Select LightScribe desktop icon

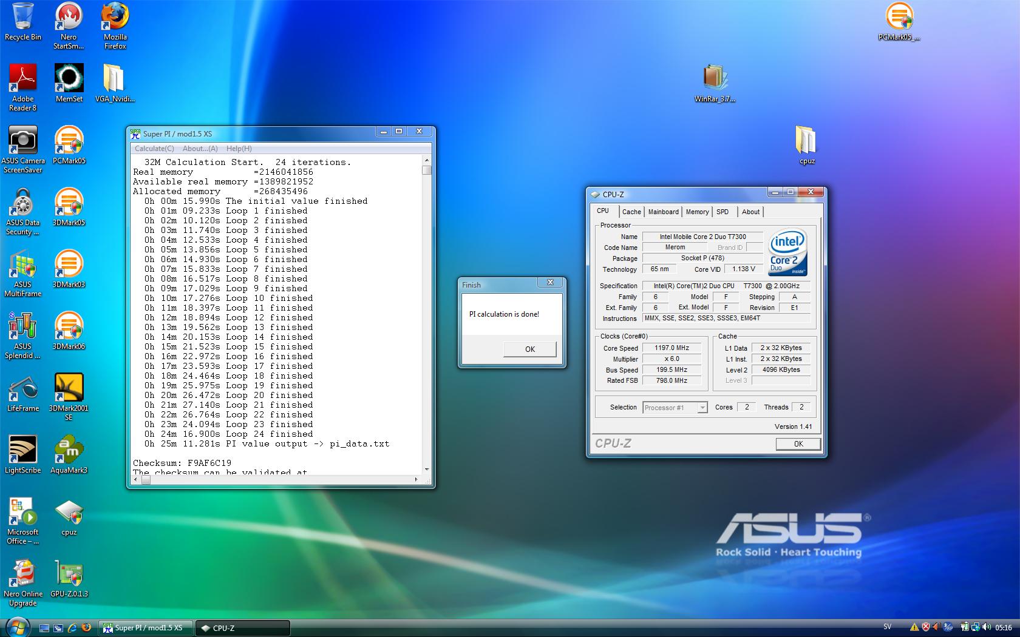click(x=22, y=454)
